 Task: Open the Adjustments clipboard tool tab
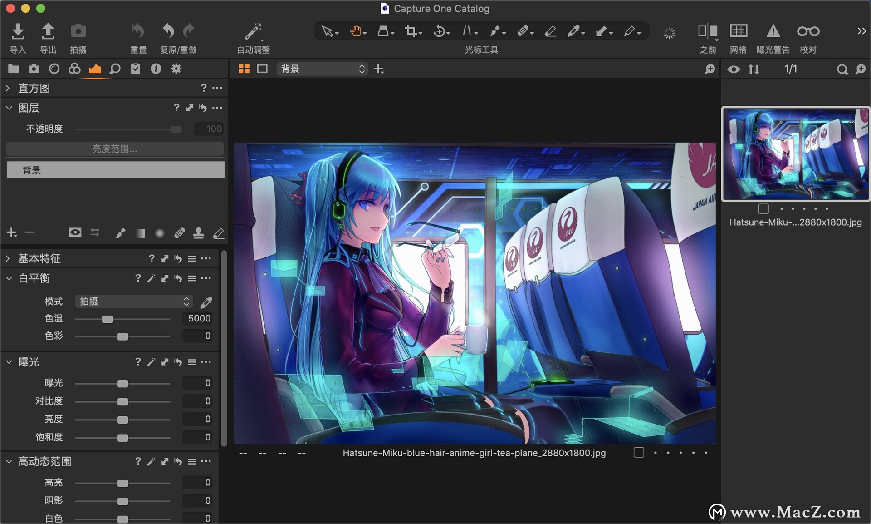coord(135,69)
